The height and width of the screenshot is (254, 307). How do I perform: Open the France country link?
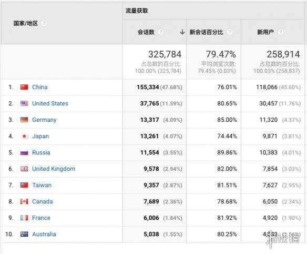coord(42,218)
